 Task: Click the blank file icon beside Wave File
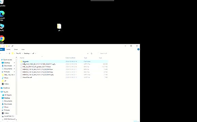coord(21,77)
